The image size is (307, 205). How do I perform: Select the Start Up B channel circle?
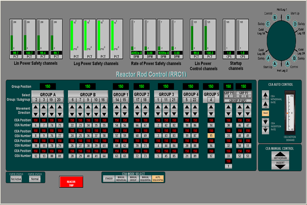coord(288,18)
